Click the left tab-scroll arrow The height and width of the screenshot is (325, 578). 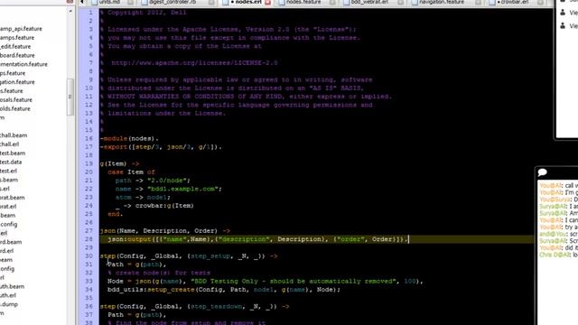(x=82, y=2)
